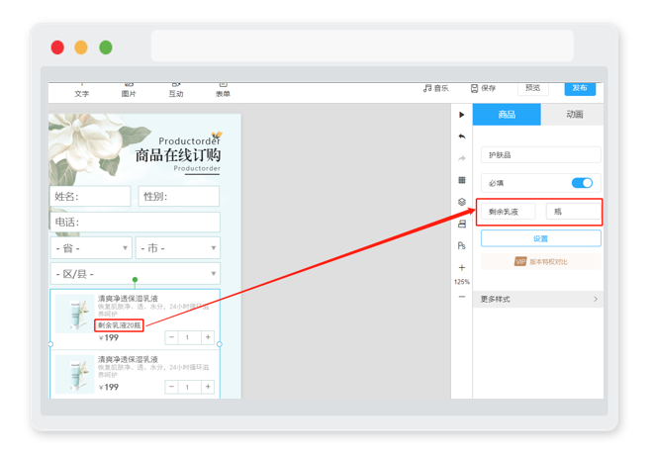653x455 pixels.
Task: Click the green rotation handle above product block
Action: (135, 280)
